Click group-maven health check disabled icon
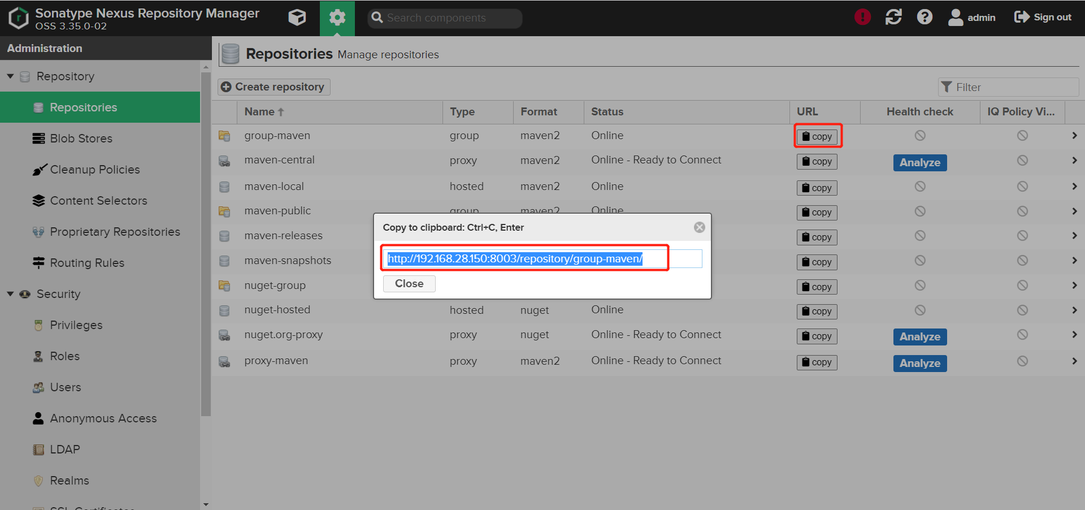This screenshot has width=1085, height=510. click(920, 136)
